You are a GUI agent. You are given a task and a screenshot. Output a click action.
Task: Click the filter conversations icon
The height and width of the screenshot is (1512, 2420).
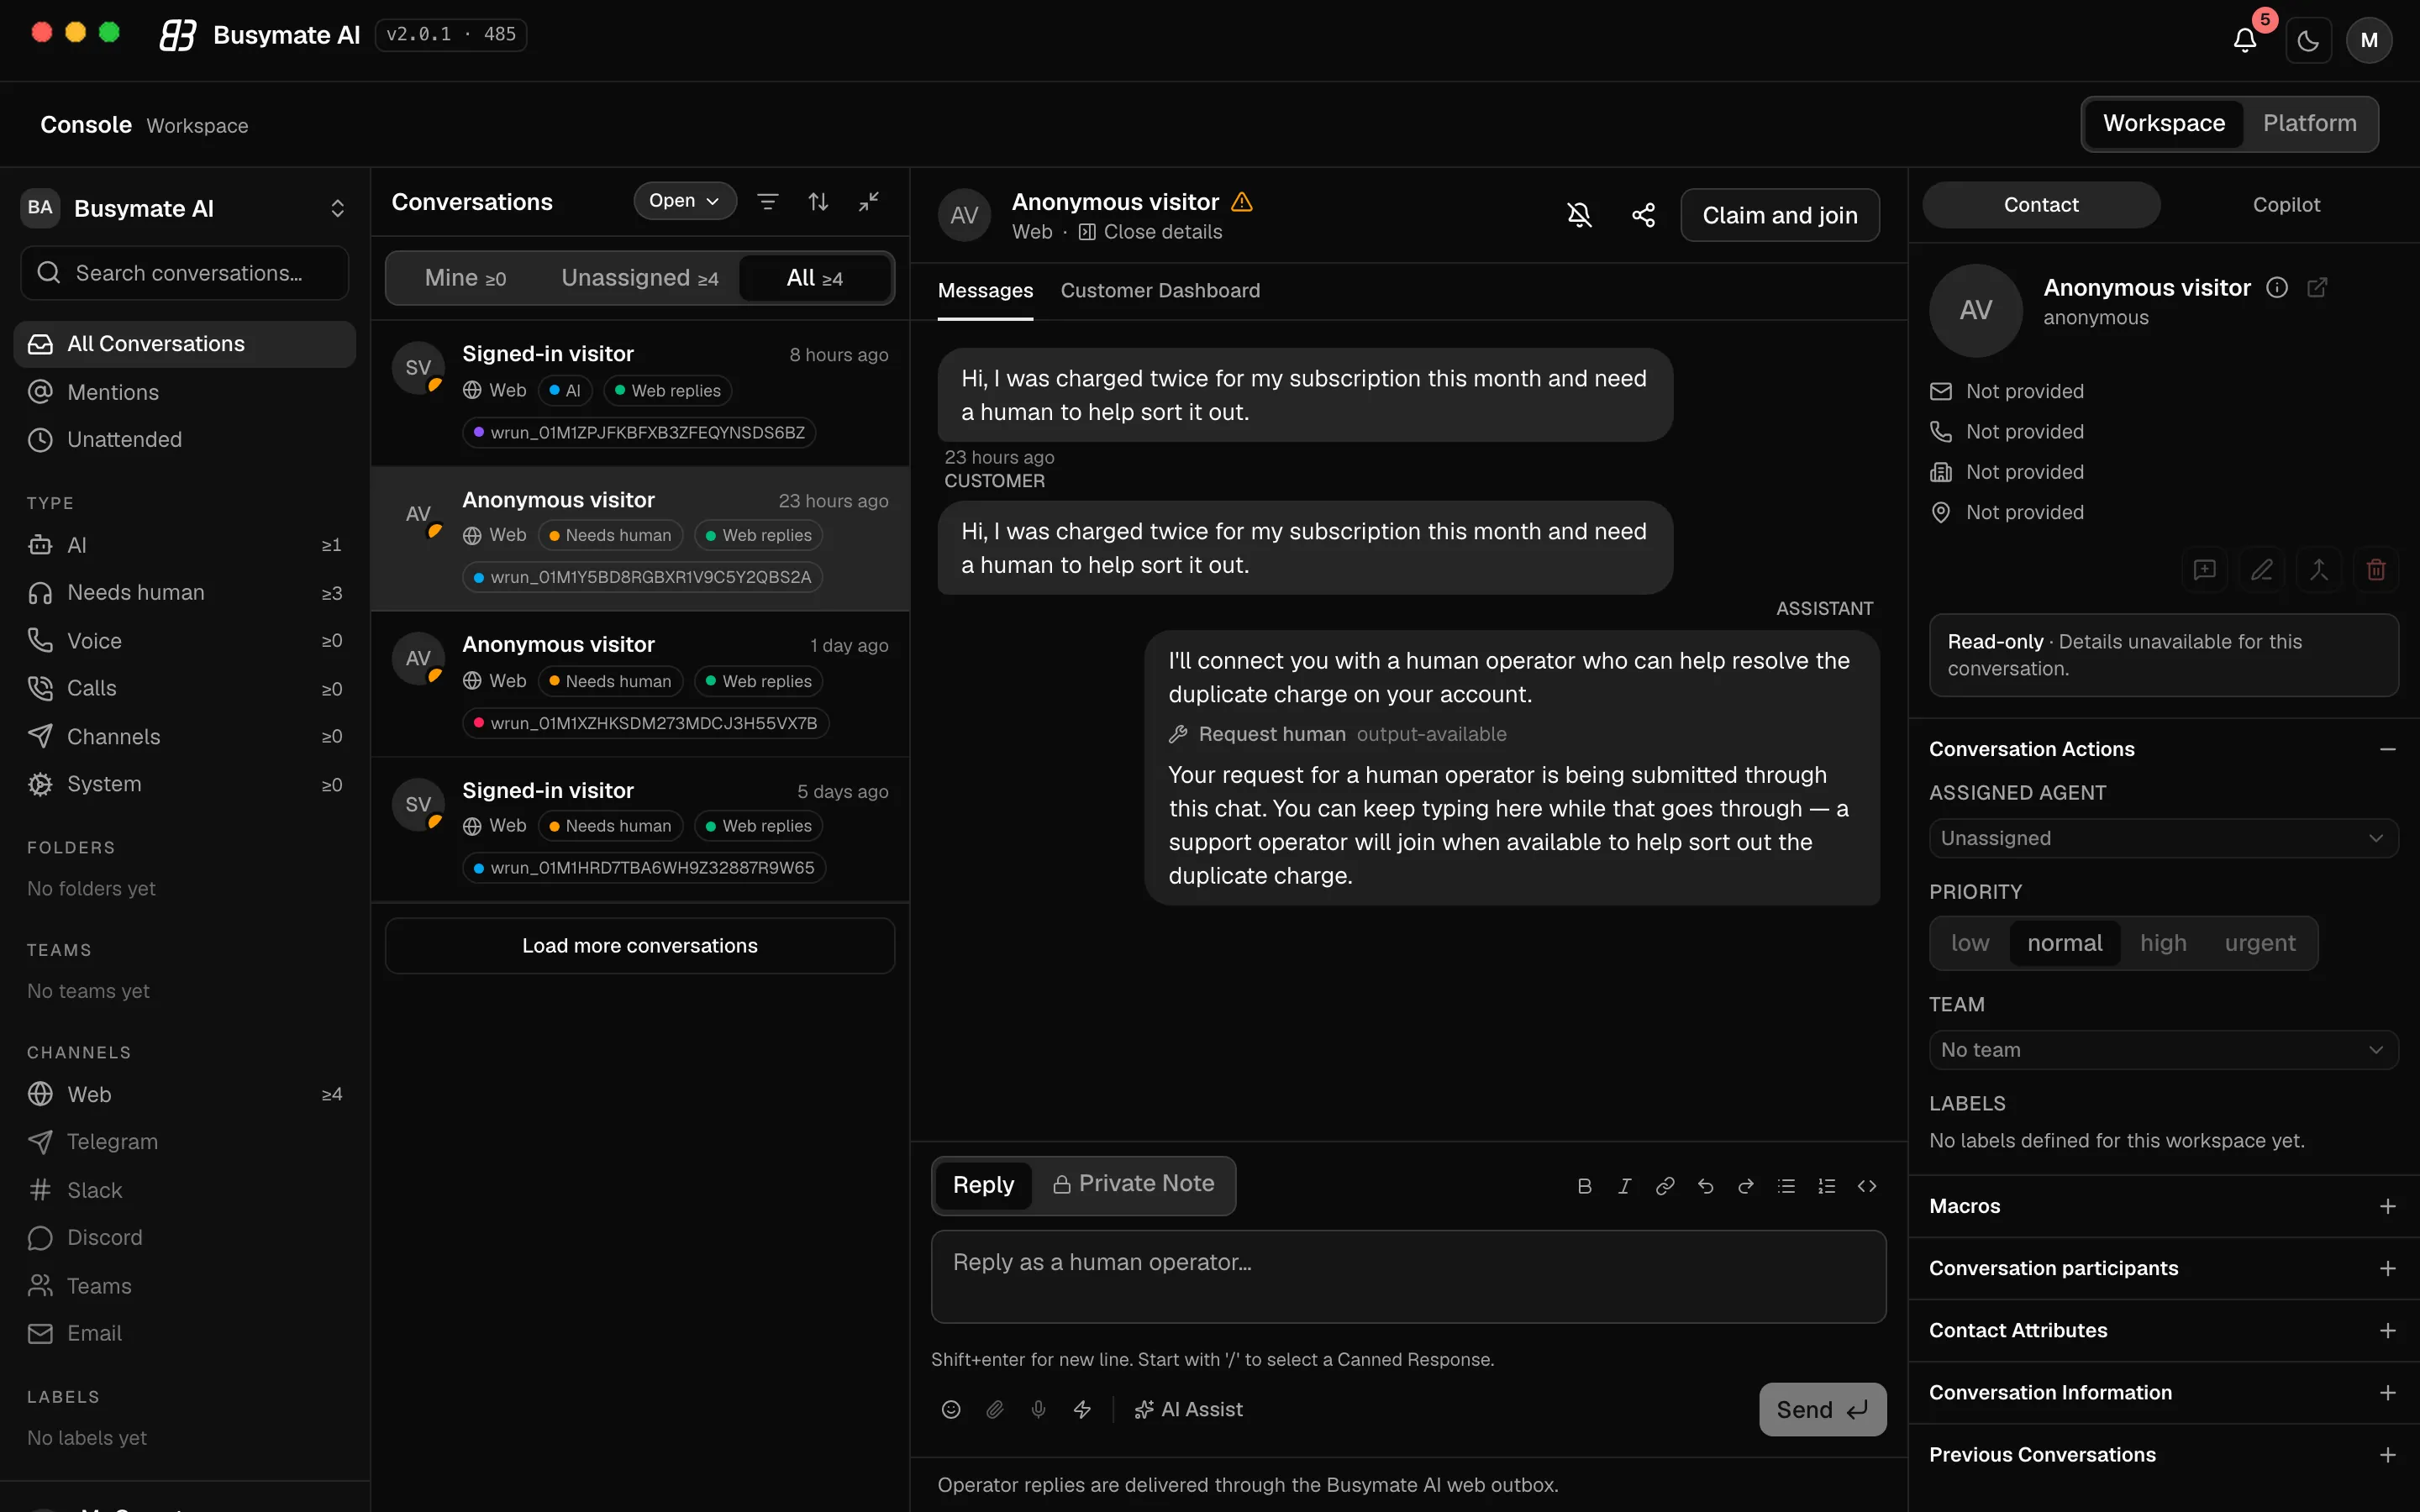[x=768, y=201]
